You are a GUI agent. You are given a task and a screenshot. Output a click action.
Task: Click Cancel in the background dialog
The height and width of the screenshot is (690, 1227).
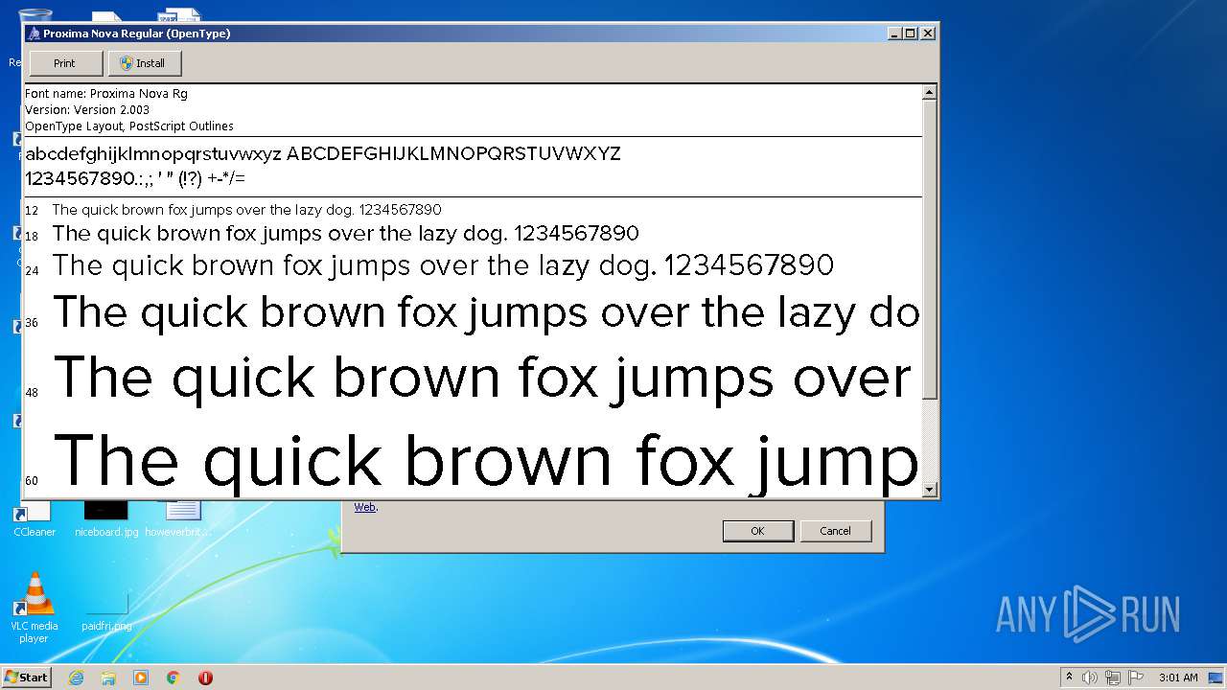click(835, 531)
